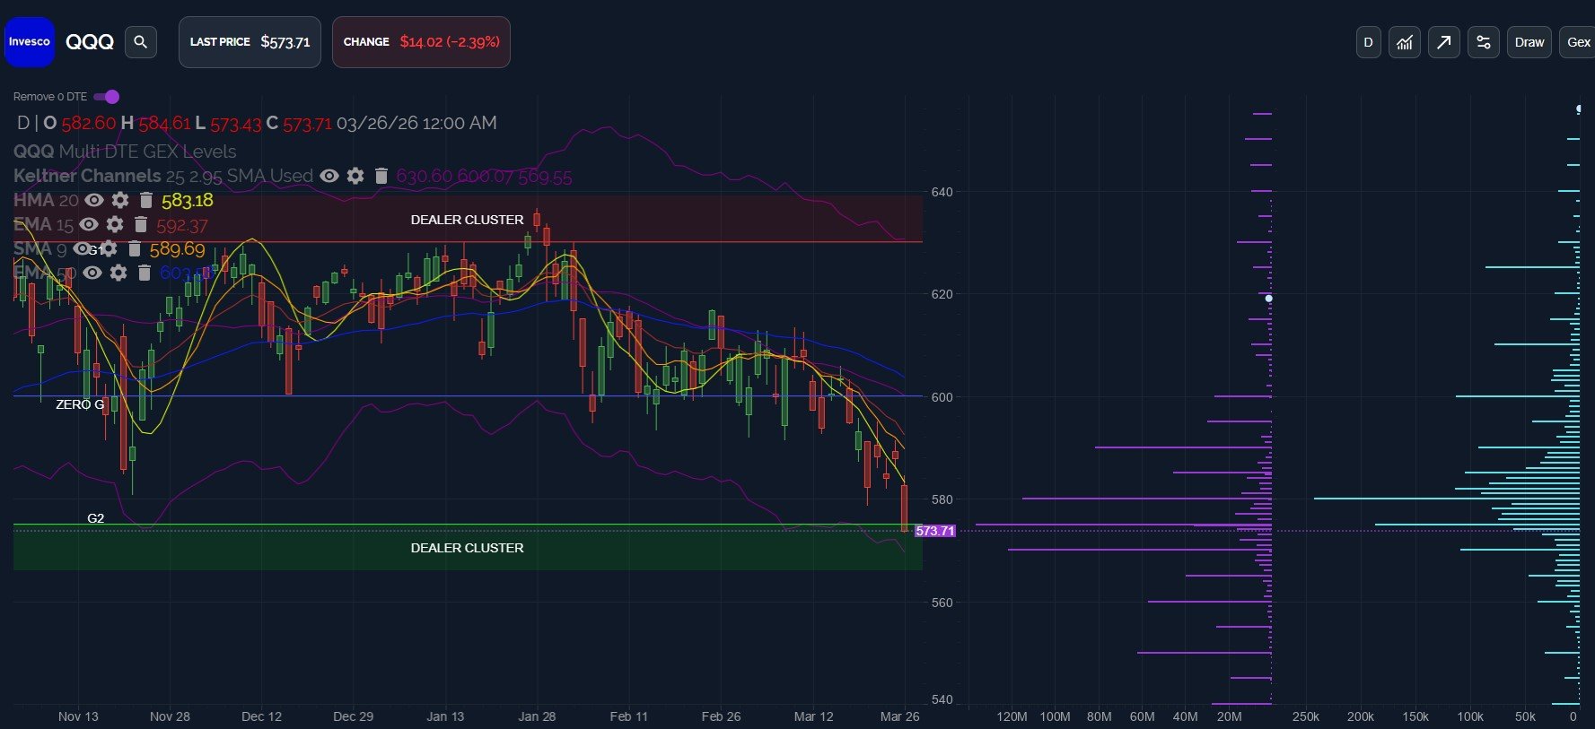
Task: Click Keltner Channels indicator name
Action: 87,176
